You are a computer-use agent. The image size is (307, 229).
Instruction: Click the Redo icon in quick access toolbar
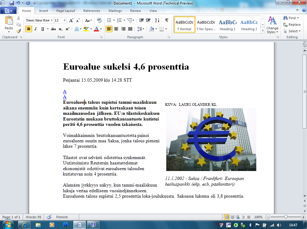coord(28,3)
